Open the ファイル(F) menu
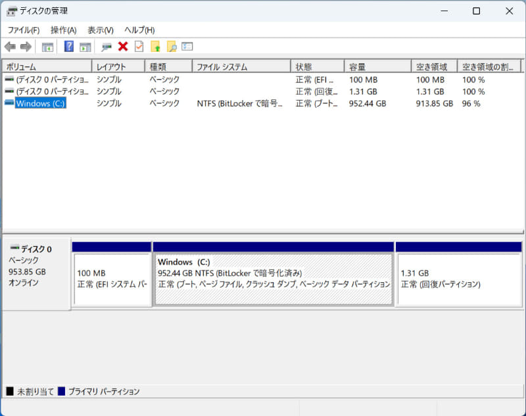526x416 pixels. (x=24, y=30)
